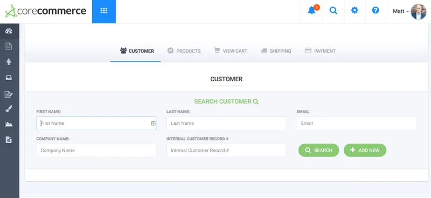This screenshot has width=431, height=198.
Task: Focus the Company Name input field
Action: tap(96, 151)
